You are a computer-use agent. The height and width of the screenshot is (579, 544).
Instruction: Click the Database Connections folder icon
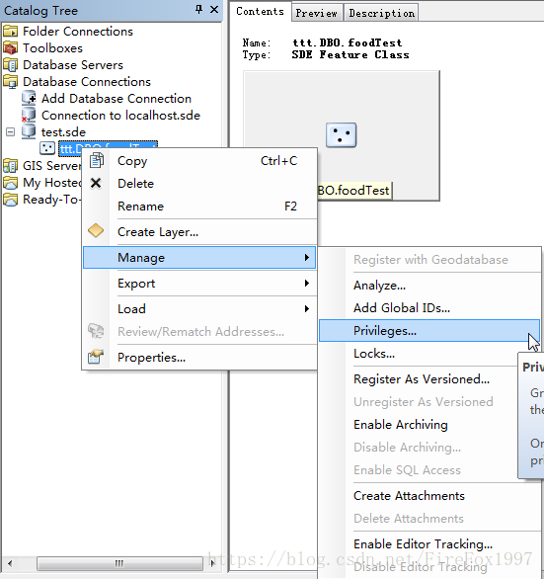[10, 82]
